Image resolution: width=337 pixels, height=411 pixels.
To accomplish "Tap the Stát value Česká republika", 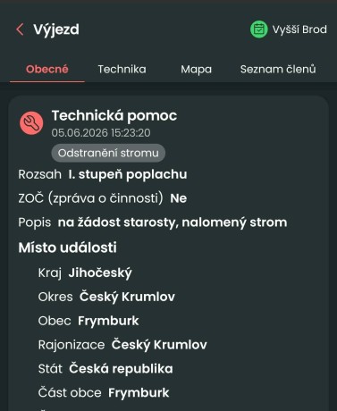I will click(x=121, y=369).
